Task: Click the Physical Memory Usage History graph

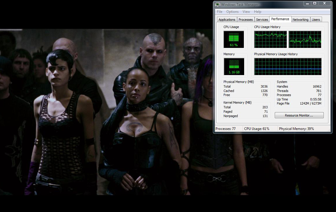Action: tap(288, 67)
